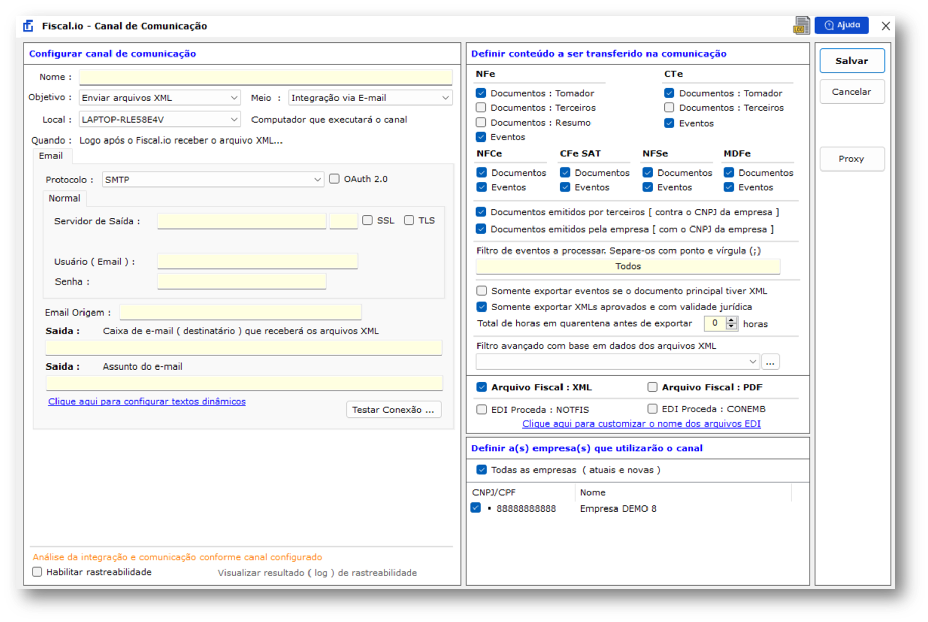
Task: Toggle MDFe Eventos checkbox
Action: 729,187
